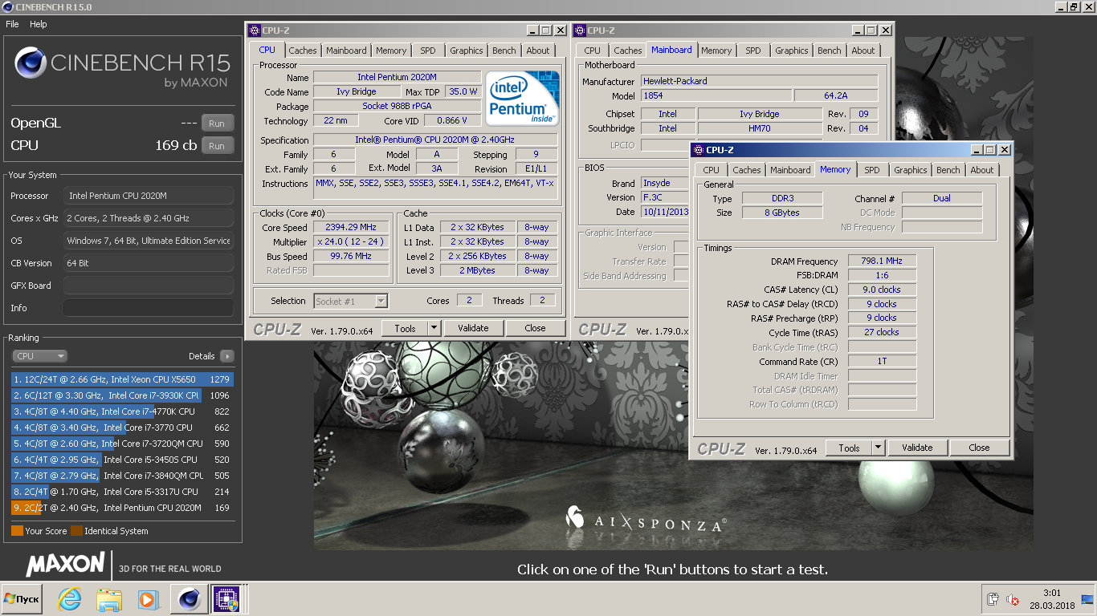The width and height of the screenshot is (1097, 616).
Task: Open Graphics tab in CPU-Z CPU window
Action: pyautogui.click(x=467, y=51)
